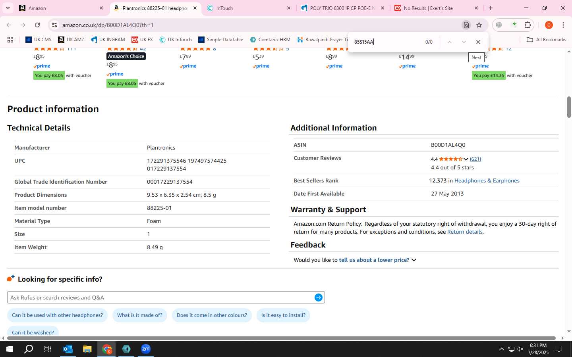This screenshot has width=572, height=357.
Task: Reload the Amazon page
Action: (x=37, y=25)
